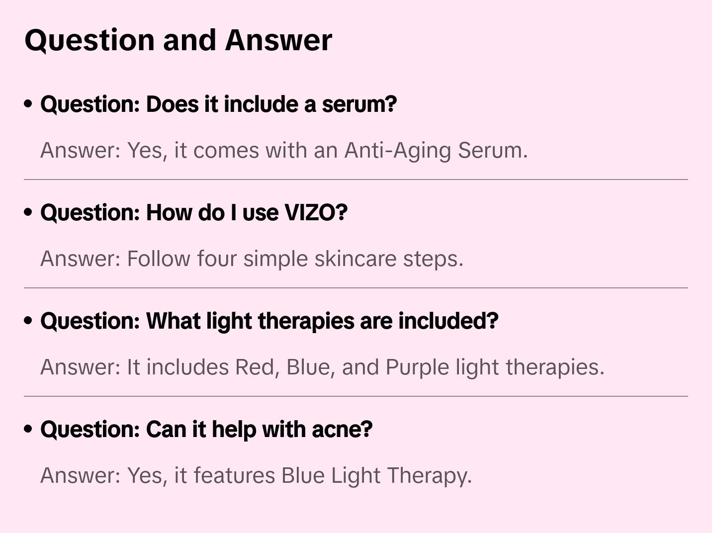The height and width of the screenshot is (533, 712).
Task: Click the "Question and Answer" heading
Action: pos(178,40)
